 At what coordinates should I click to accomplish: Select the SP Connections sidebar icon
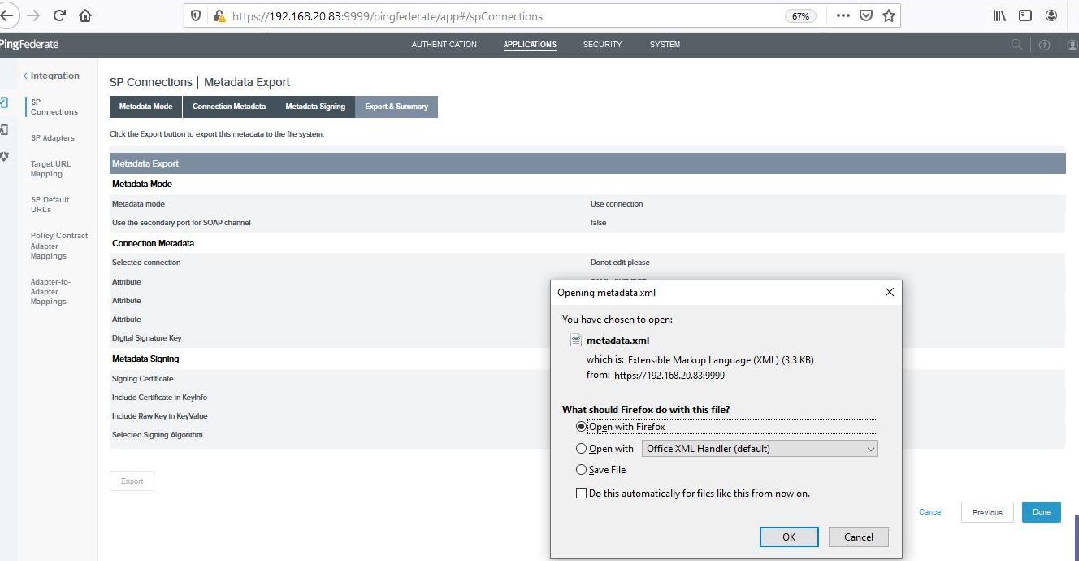4,102
